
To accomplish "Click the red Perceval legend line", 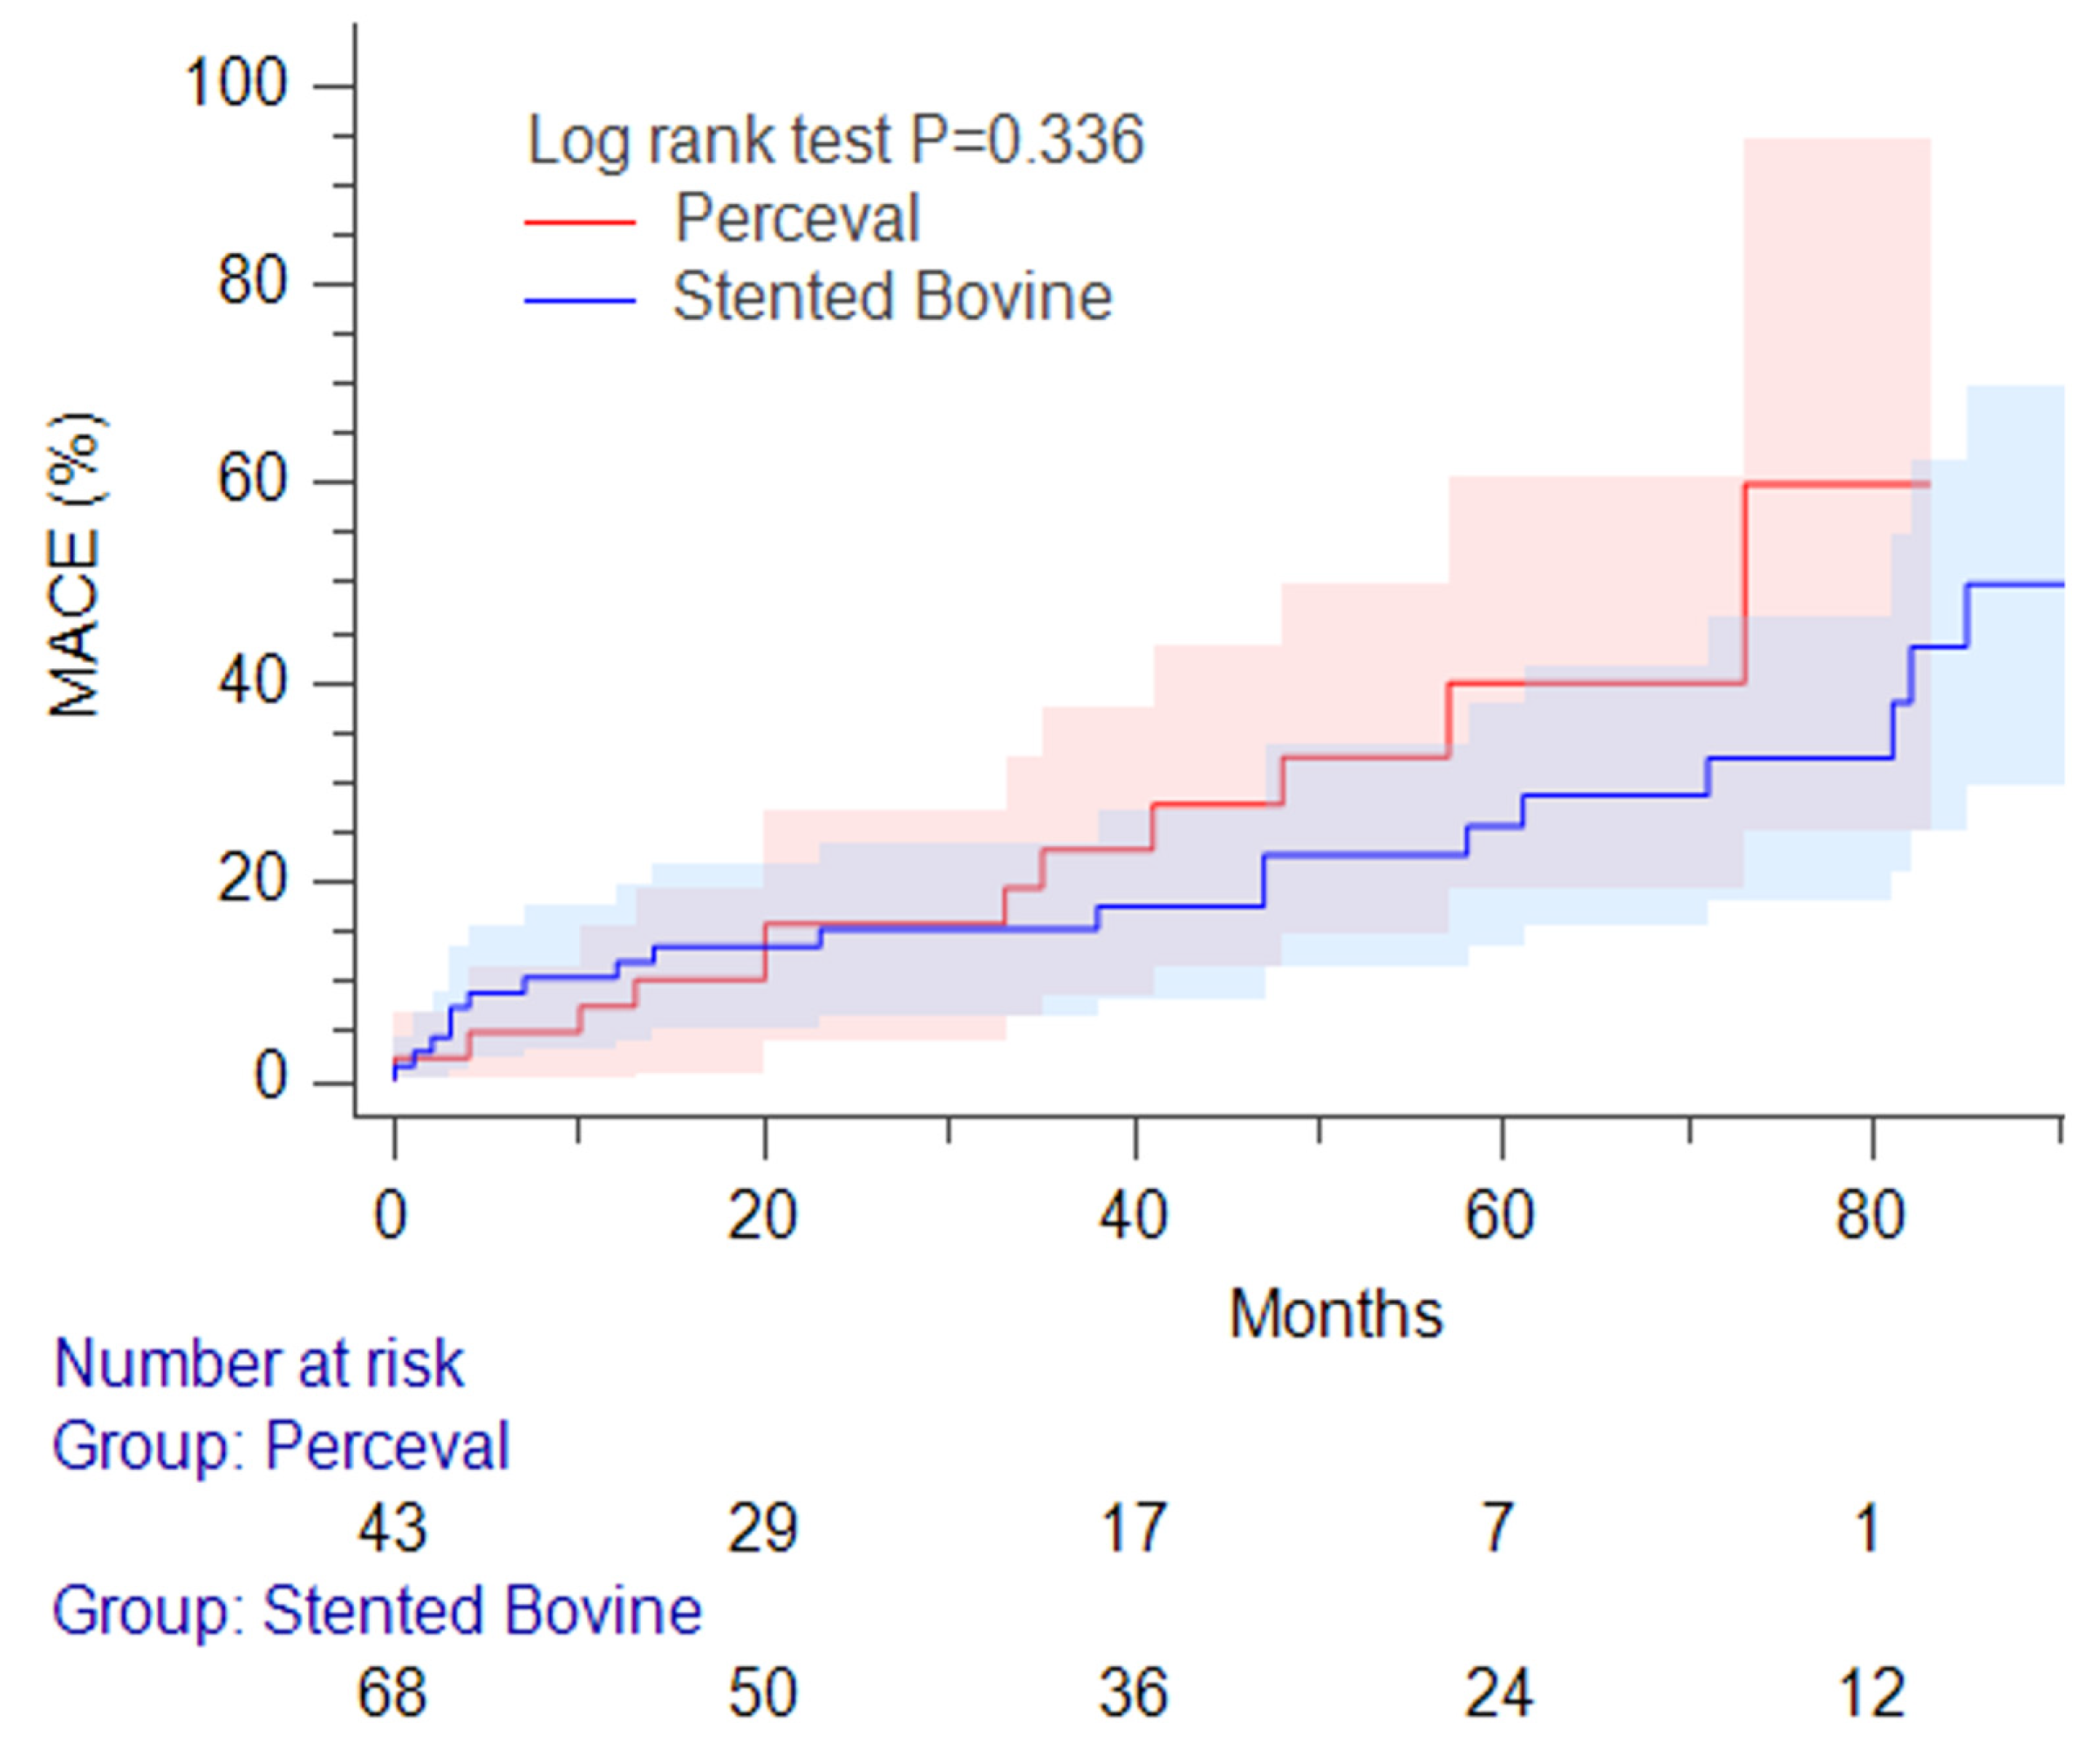I will tap(580, 221).
